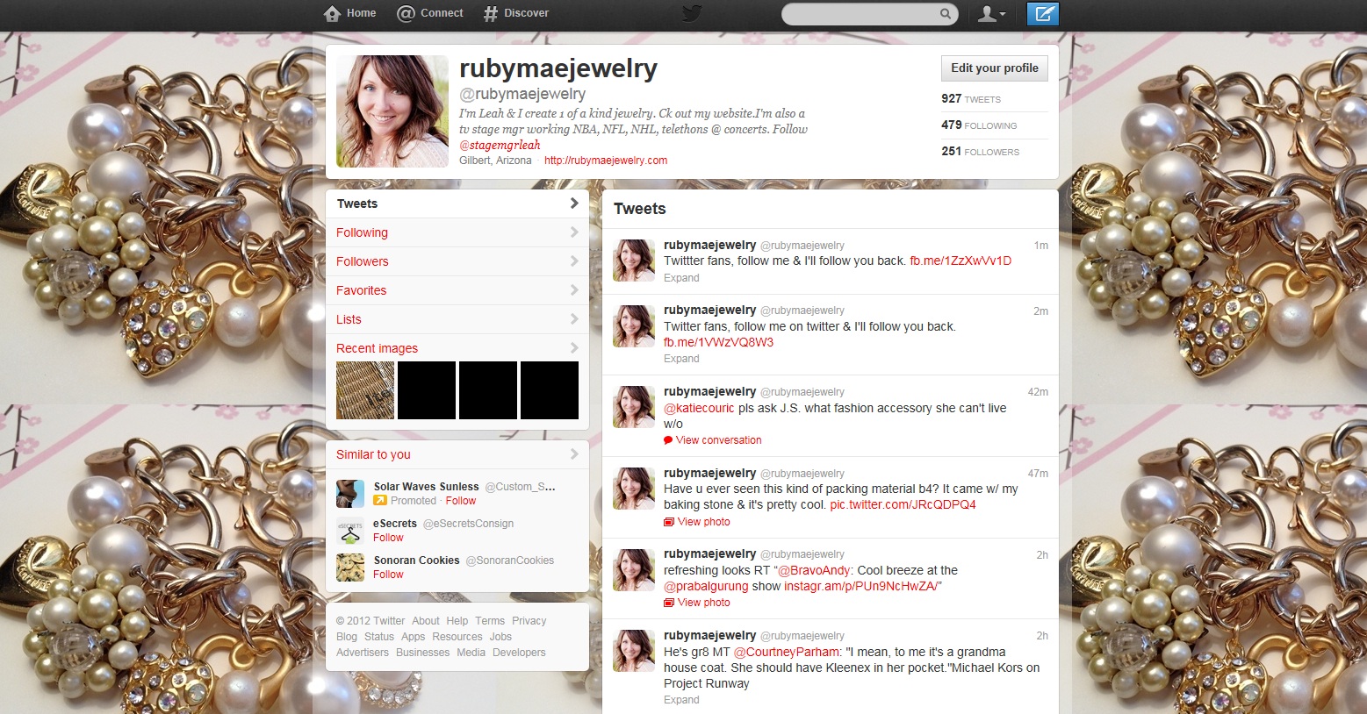The width and height of the screenshot is (1367, 714).
Task: Click the search field in the top bar
Action: click(x=869, y=14)
